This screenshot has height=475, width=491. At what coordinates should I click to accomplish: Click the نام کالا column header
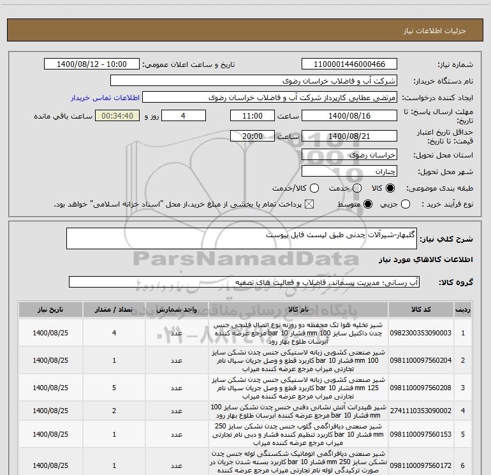tap(298, 309)
